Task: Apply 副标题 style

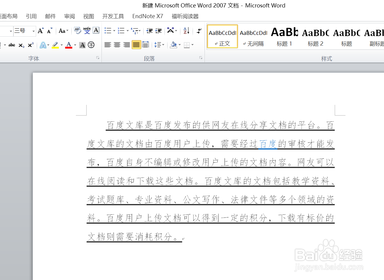Action: (374, 36)
